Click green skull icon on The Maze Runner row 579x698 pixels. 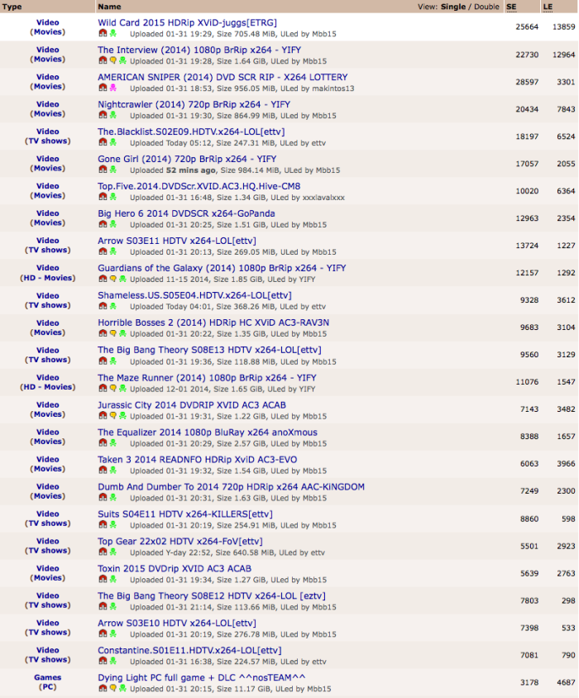point(122,388)
